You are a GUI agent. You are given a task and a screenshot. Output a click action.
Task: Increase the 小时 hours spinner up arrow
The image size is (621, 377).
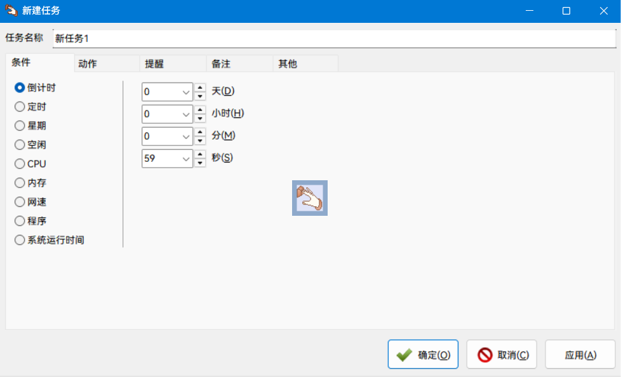(x=201, y=110)
